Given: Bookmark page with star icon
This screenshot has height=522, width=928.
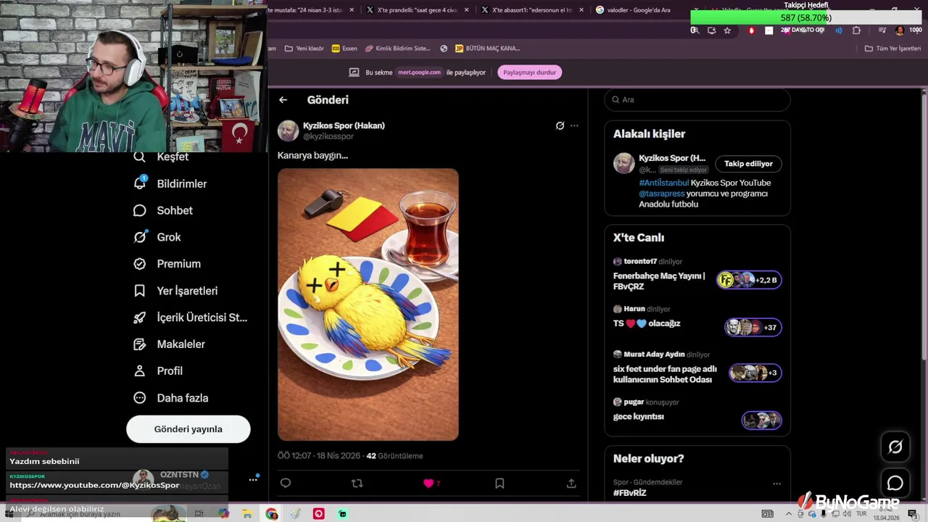Looking at the screenshot, I should (x=727, y=30).
